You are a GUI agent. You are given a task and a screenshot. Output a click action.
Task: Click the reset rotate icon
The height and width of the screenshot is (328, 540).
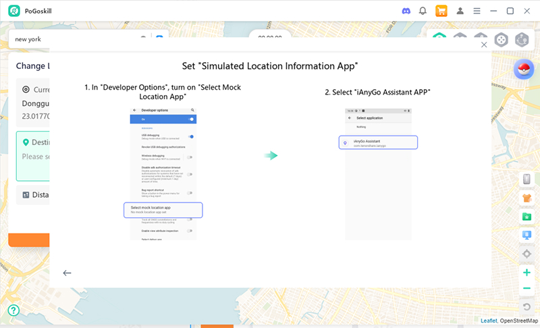point(526,306)
